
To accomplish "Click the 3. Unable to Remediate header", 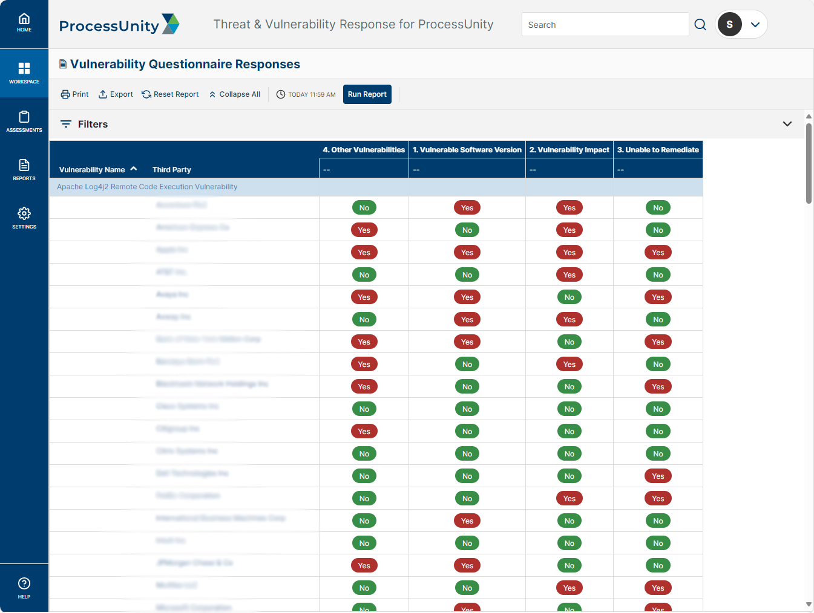I will click(x=658, y=150).
